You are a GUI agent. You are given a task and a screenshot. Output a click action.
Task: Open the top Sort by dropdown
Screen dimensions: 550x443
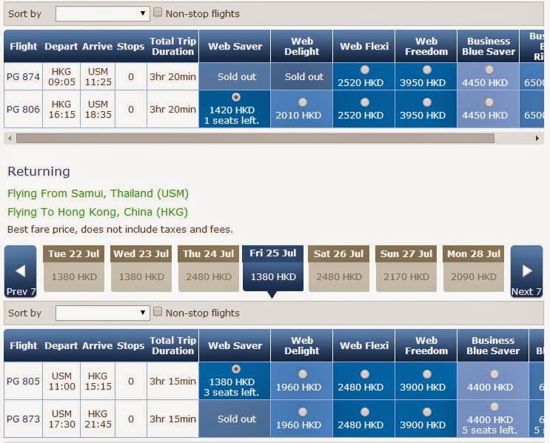pyautogui.click(x=103, y=13)
